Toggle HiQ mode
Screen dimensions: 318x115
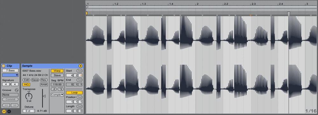[26, 85]
